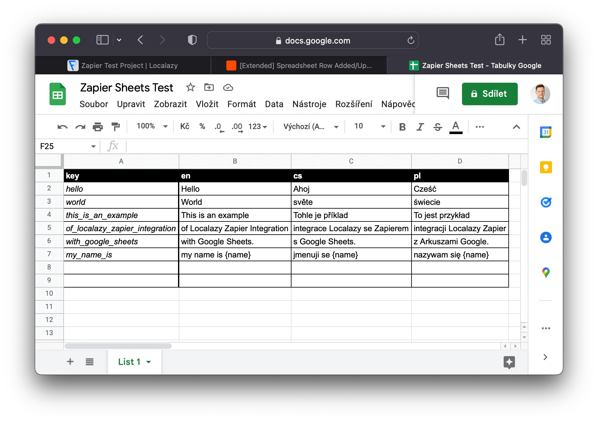
Task: Open the text color picker
Action: click(456, 127)
